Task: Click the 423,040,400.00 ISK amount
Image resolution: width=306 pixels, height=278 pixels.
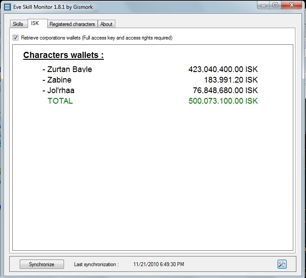Action: 223,69
